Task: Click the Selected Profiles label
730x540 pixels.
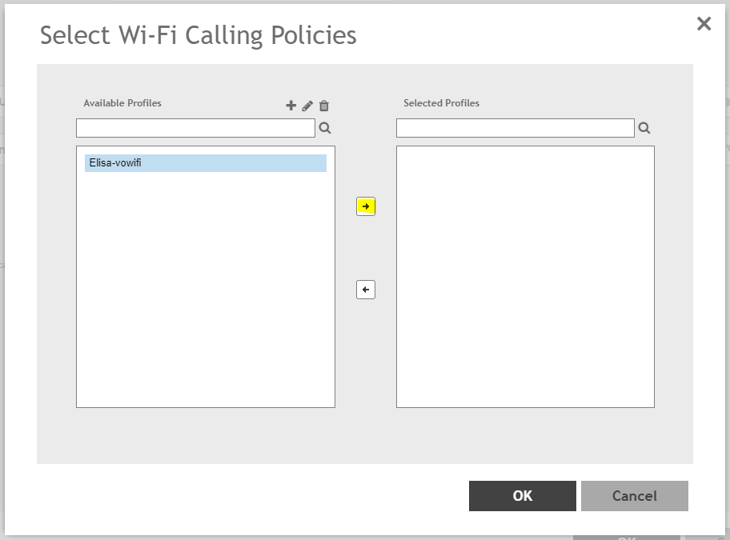Action: coord(441,103)
